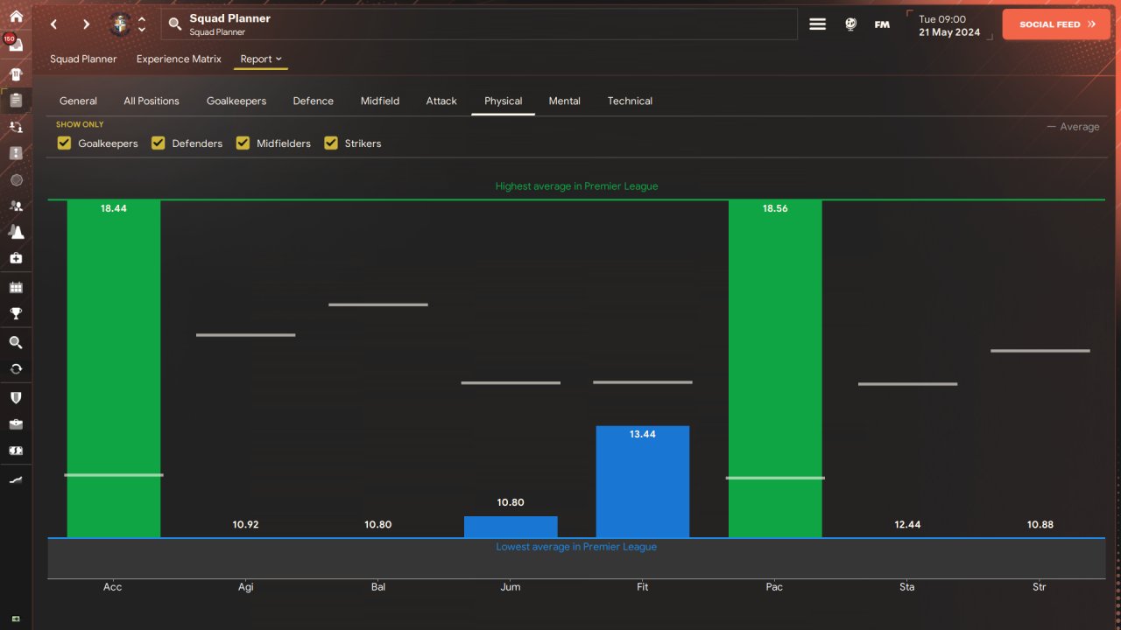Uncheck the Defenders checkbox

pos(158,143)
